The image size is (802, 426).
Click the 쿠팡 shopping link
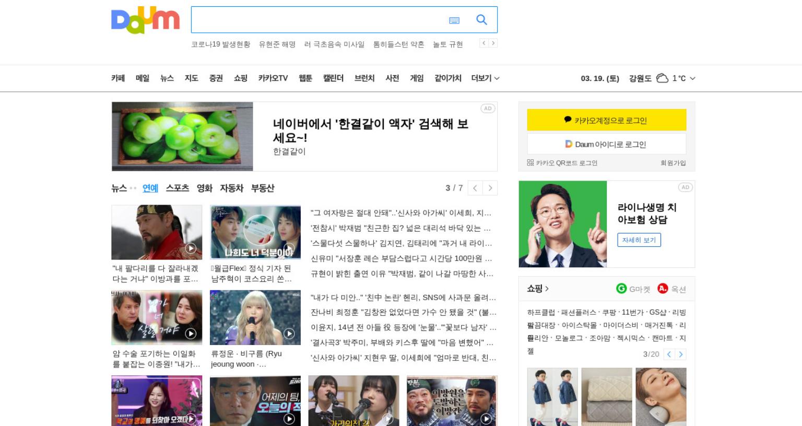tap(609, 312)
